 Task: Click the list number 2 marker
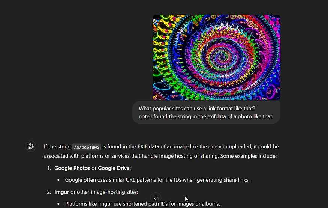click(x=49, y=192)
